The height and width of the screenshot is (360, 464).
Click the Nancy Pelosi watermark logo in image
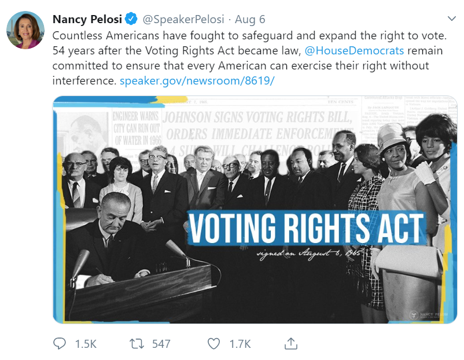coord(429,315)
